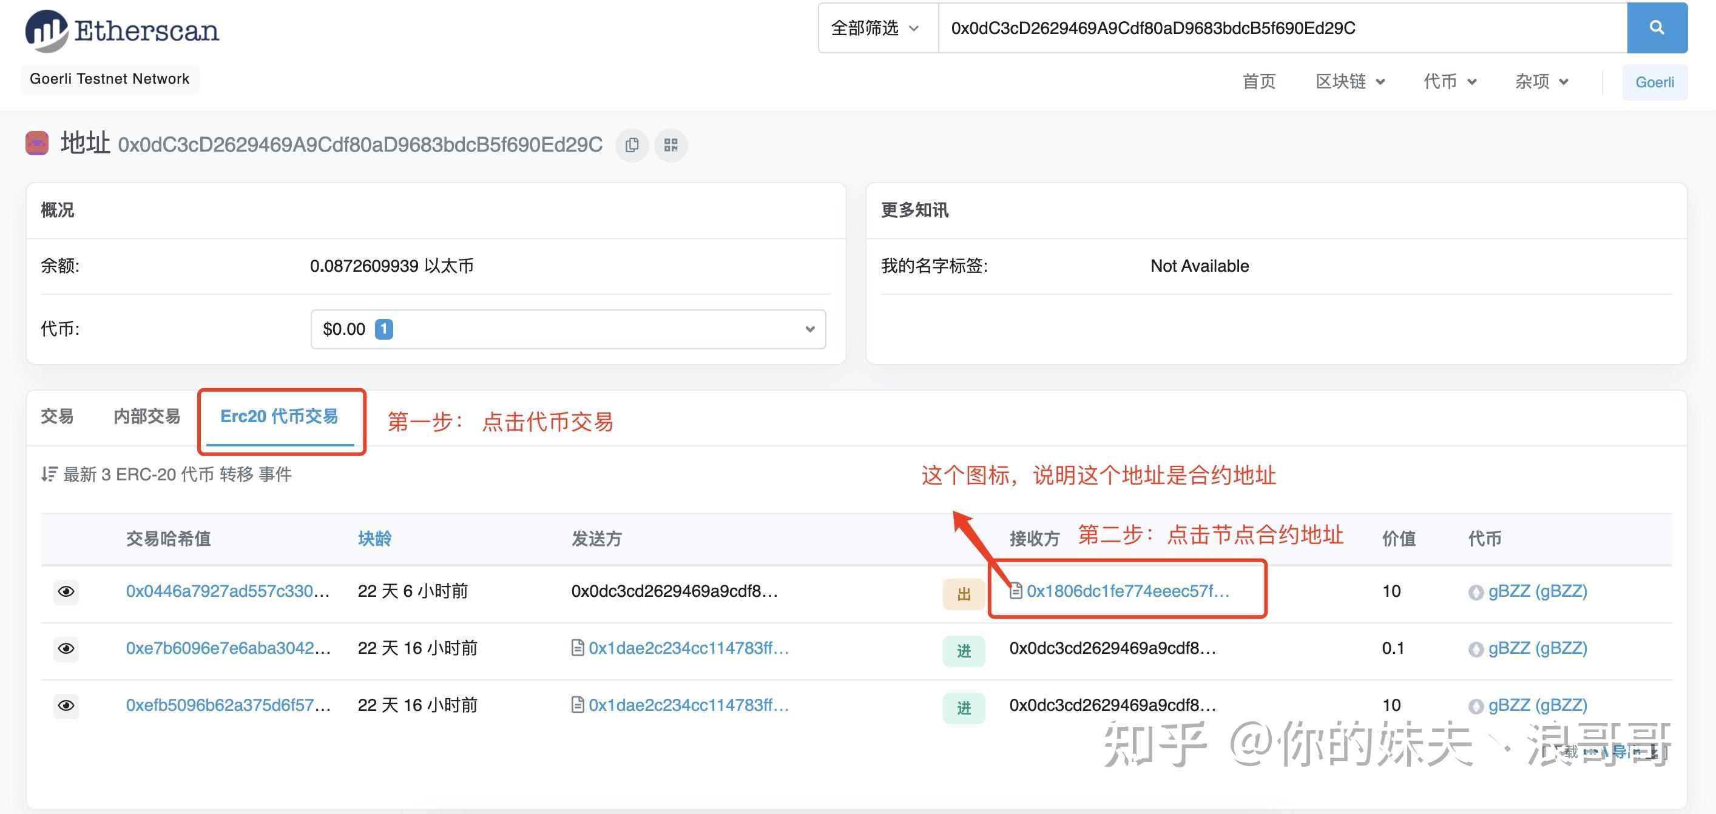Image resolution: width=1716 pixels, height=814 pixels.
Task: Click the 发送方 column header
Action: (x=596, y=538)
